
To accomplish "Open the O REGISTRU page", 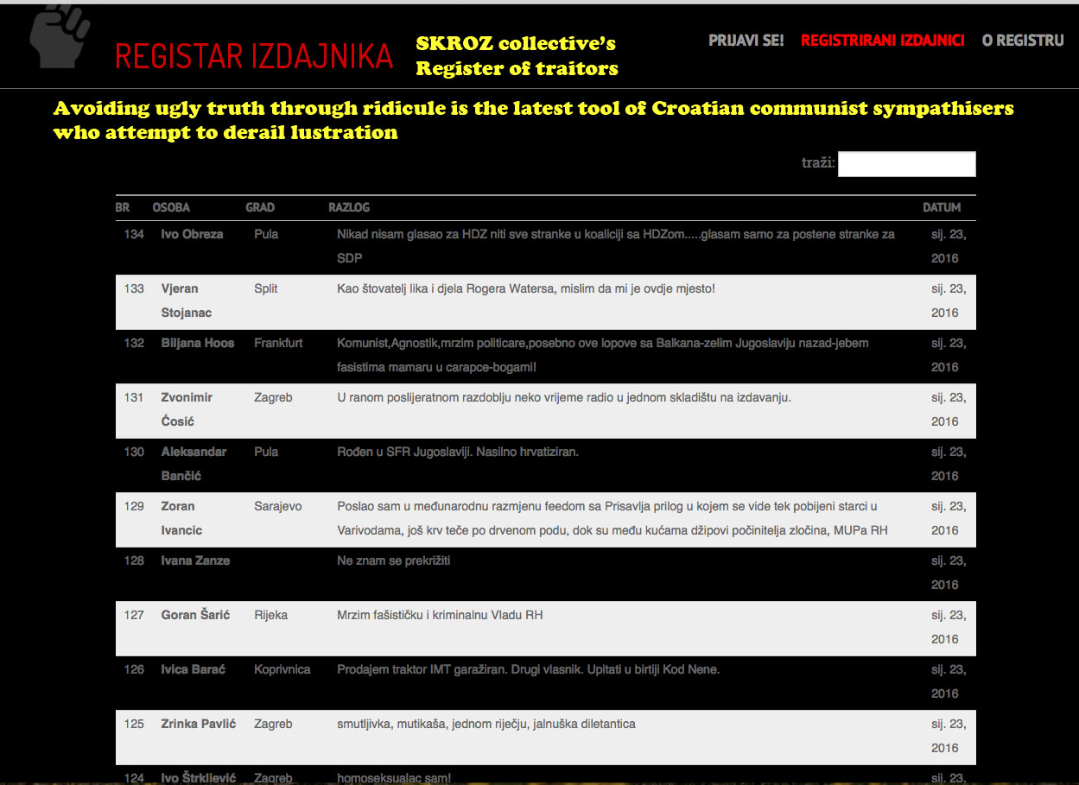I will (1022, 41).
